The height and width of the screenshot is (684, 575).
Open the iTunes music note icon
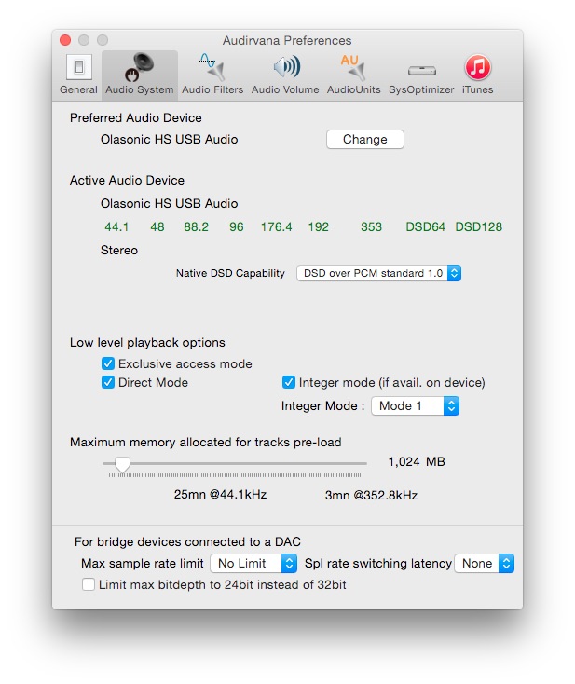pyautogui.click(x=478, y=67)
